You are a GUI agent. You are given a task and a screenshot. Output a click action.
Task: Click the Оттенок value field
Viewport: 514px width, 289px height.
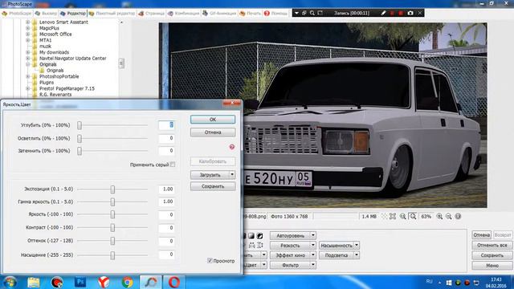point(166,241)
